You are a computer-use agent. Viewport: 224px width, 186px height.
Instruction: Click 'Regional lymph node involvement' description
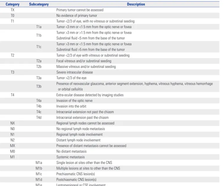[x=79, y=134]
